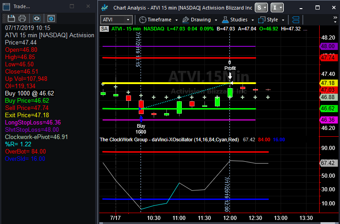This screenshot has height=224, width=340.
Task: Click the chart horizontal scrollbar at bottom
Action: pyautogui.click(x=219, y=223)
